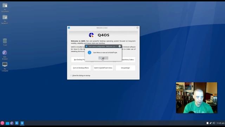
Task: Select the Trash desktop icon
Action: (5, 42)
